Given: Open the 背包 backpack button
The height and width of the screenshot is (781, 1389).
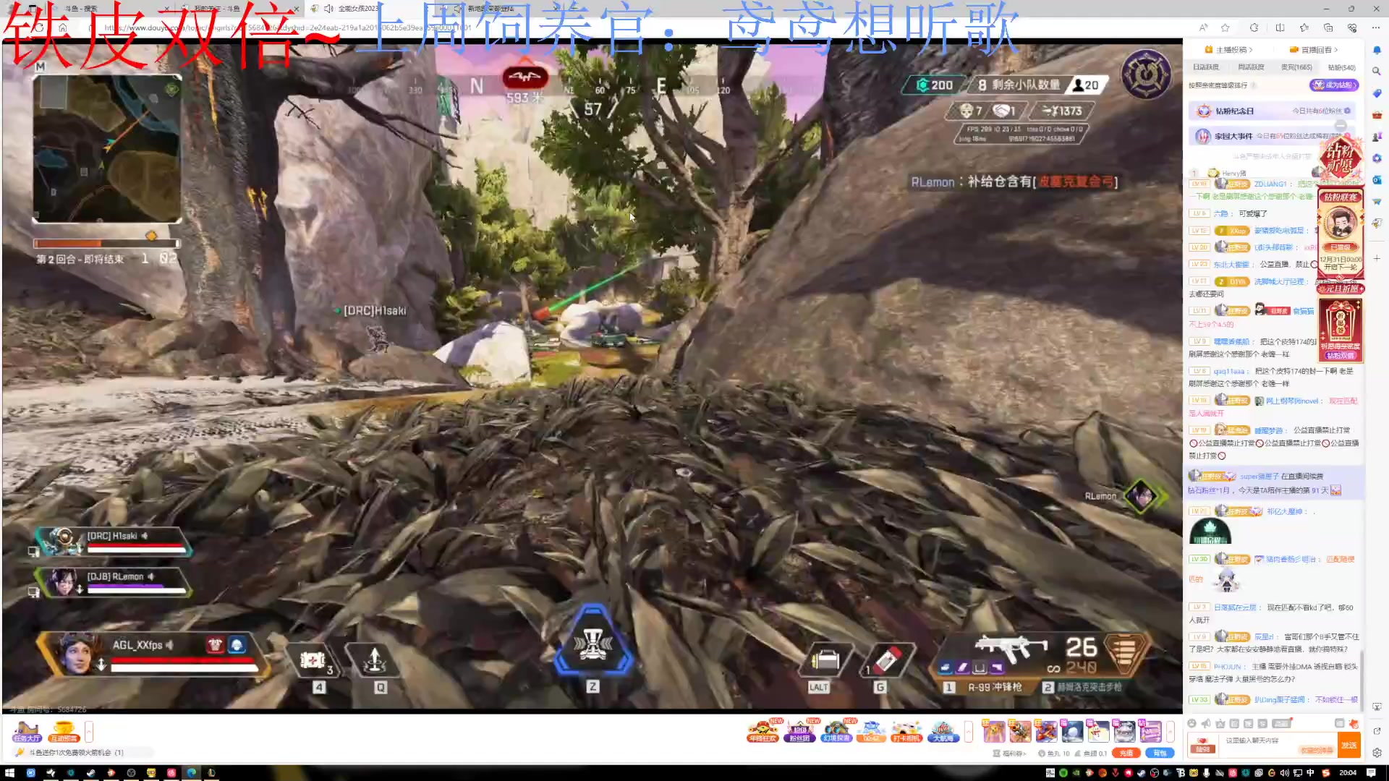Looking at the screenshot, I should [1160, 753].
